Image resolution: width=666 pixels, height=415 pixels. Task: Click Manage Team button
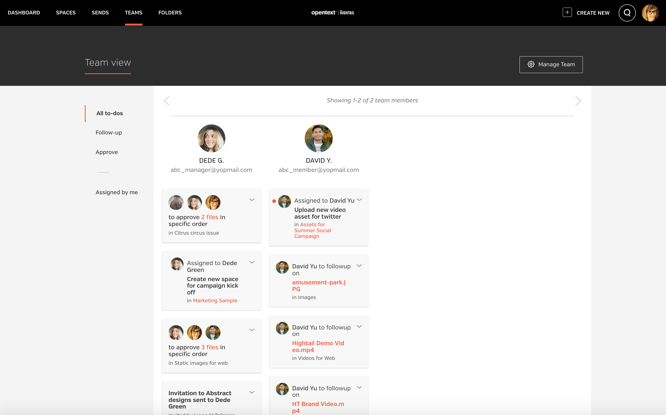point(551,64)
